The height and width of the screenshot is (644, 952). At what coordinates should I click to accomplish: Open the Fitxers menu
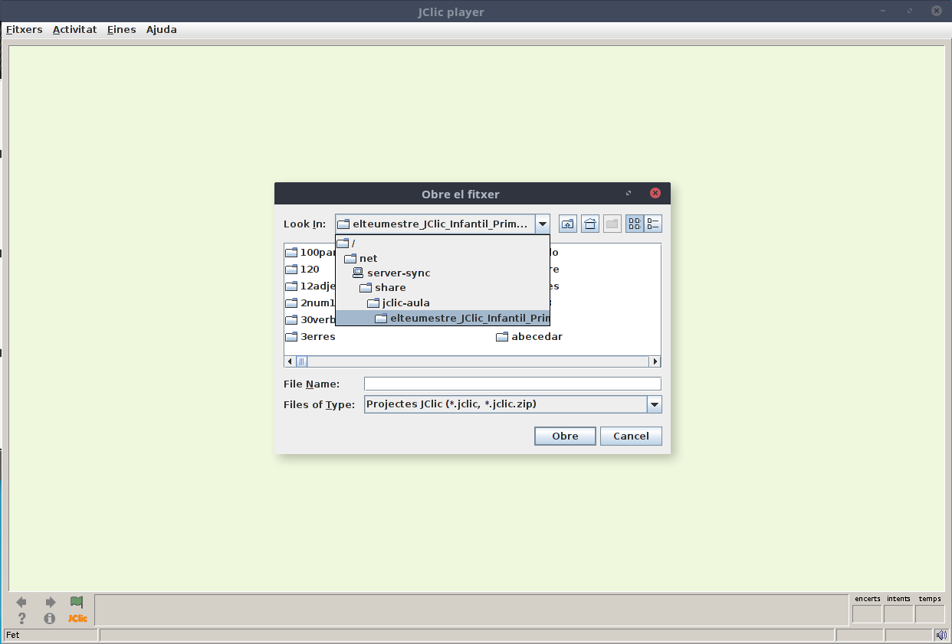tap(24, 30)
